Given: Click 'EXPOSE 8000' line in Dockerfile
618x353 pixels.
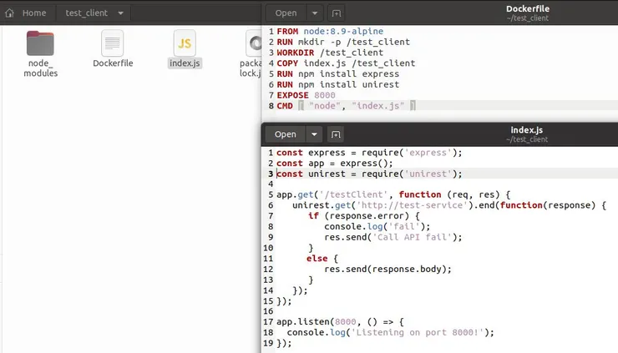Looking at the screenshot, I should coord(306,95).
